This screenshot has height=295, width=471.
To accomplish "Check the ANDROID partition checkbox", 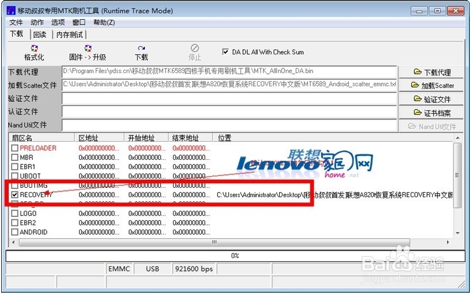I will coord(15,232).
